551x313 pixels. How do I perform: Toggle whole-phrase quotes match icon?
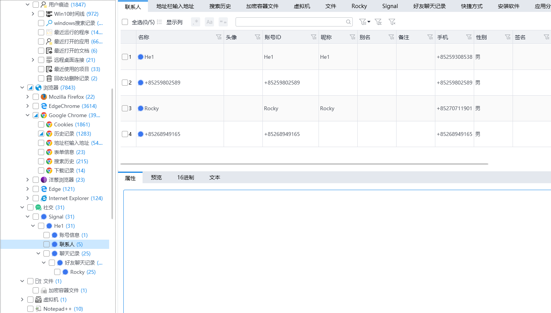tap(223, 22)
